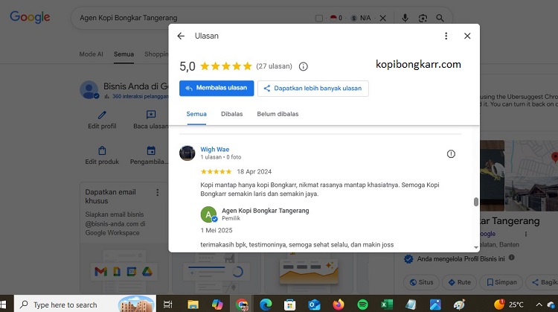Open Excel from taskbar
The image size is (558, 312).
tap(387, 305)
